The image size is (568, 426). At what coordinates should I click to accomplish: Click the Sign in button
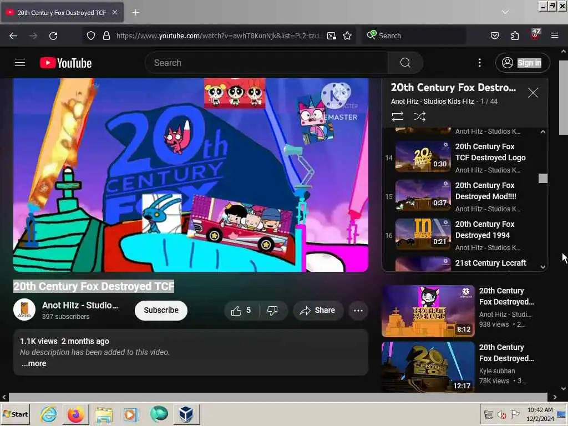coord(523,63)
